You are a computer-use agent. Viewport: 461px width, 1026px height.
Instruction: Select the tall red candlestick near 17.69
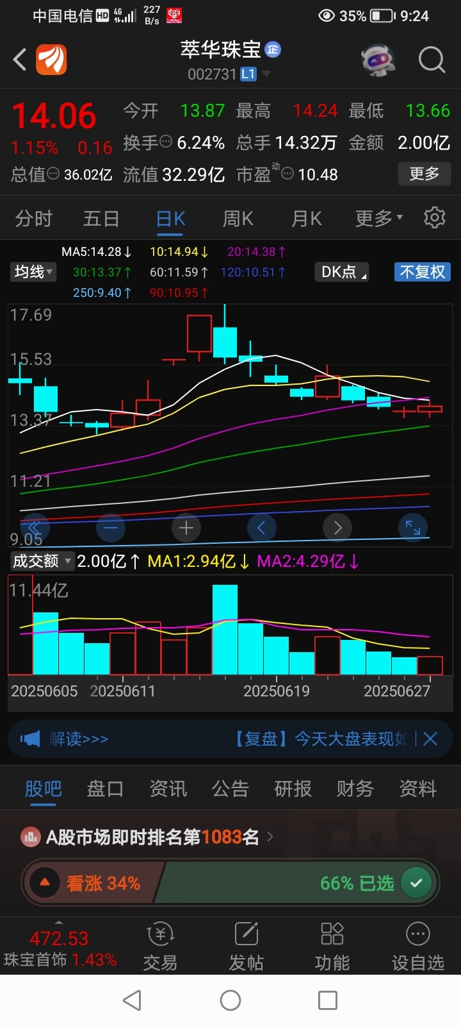199,333
